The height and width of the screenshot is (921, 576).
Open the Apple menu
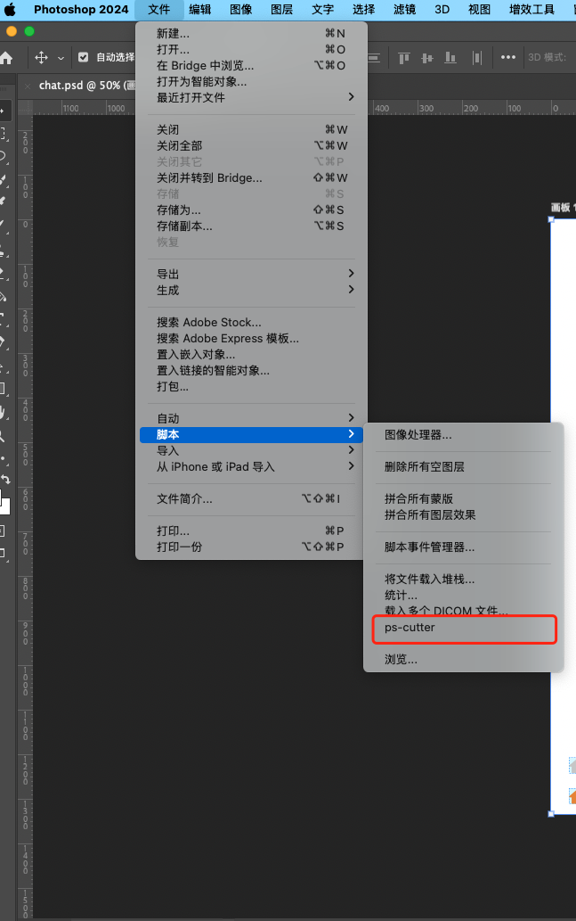10,10
